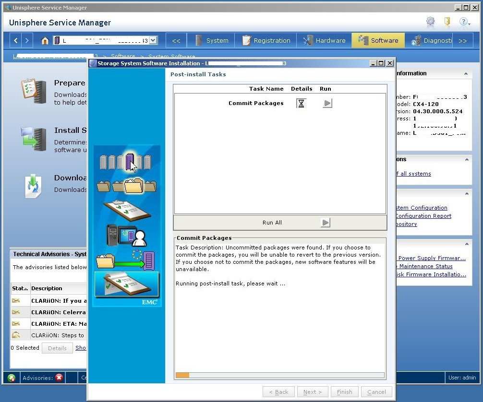
Task: Select the storage system wizard step image
Action: 126,162
